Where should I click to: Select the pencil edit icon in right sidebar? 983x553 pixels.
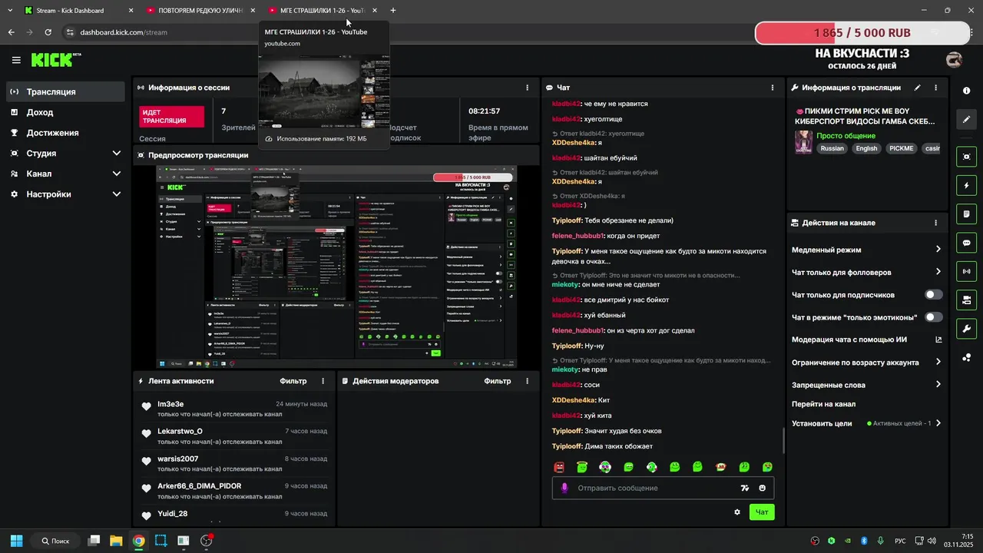click(966, 120)
